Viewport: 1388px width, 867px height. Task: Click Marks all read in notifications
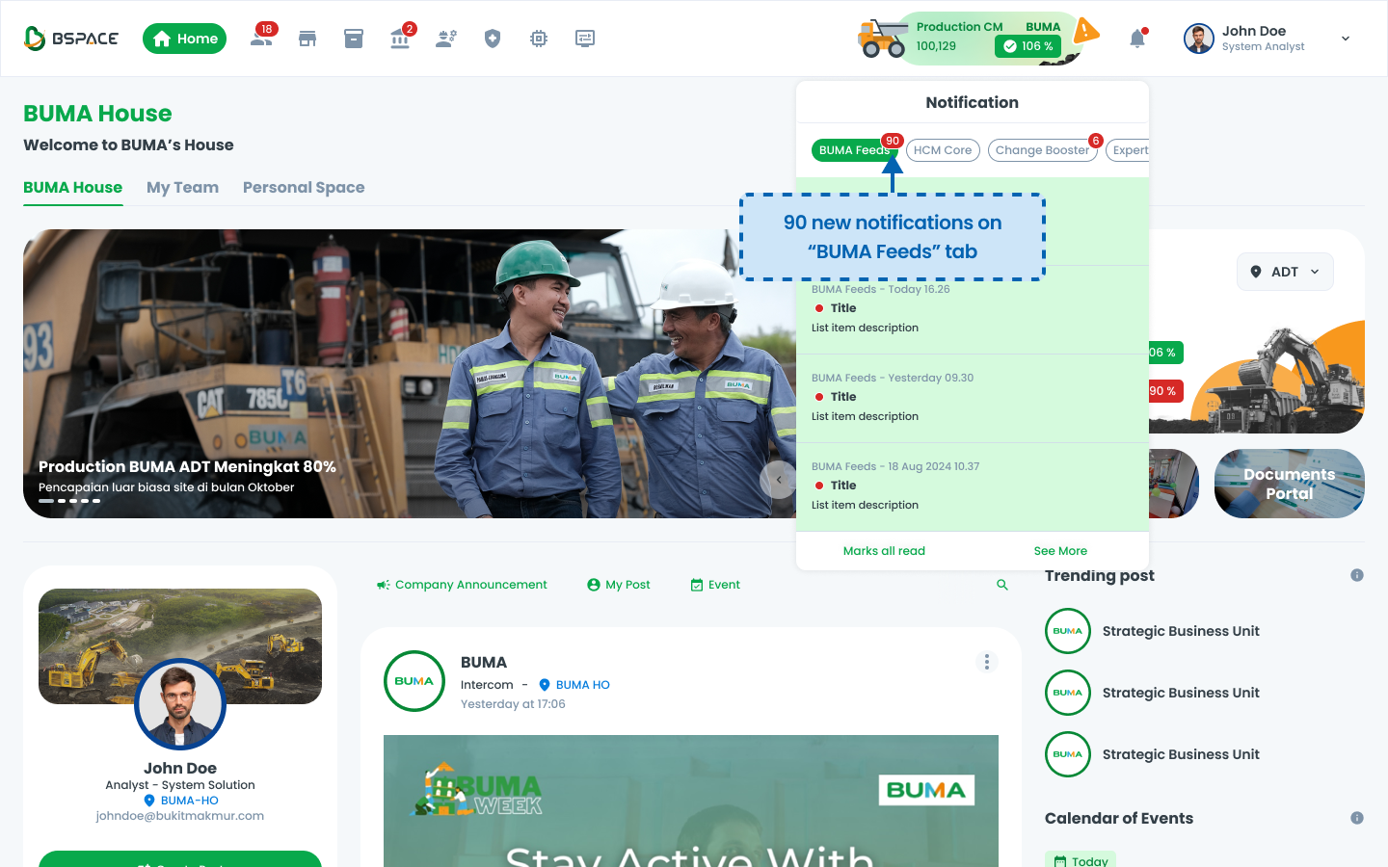click(884, 551)
